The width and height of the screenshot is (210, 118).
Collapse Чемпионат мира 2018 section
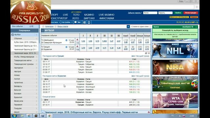[43, 112]
